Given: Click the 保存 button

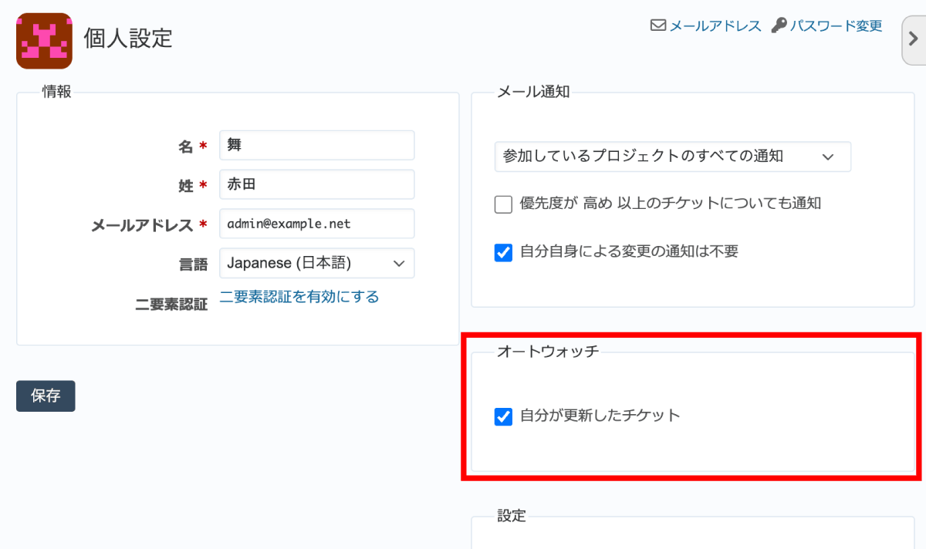Looking at the screenshot, I should (x=46, y=396).
